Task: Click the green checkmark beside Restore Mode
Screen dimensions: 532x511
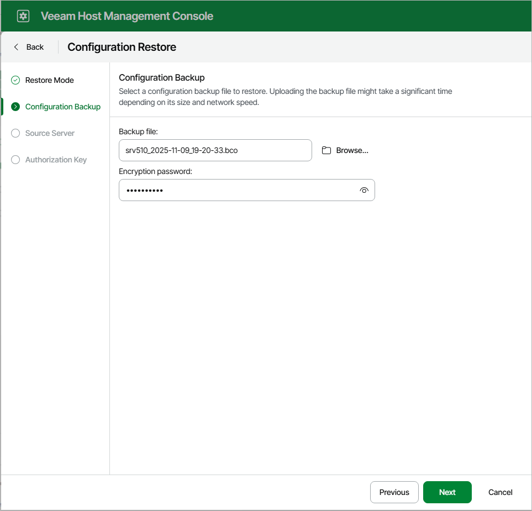Action: pyautogui.click(x=15, y=80)
